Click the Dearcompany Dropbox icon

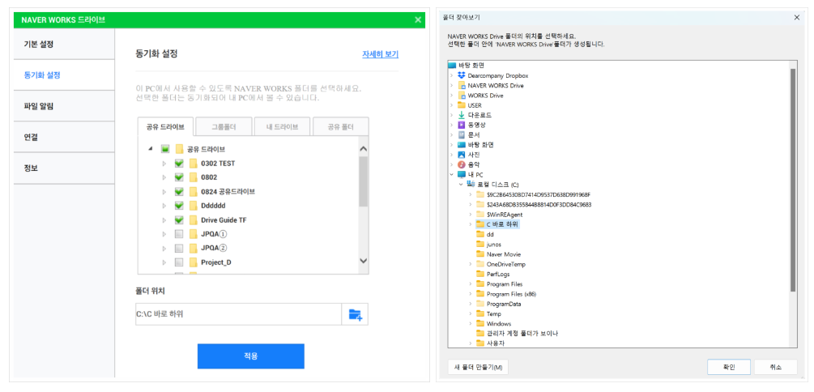[x=462, y=75]
